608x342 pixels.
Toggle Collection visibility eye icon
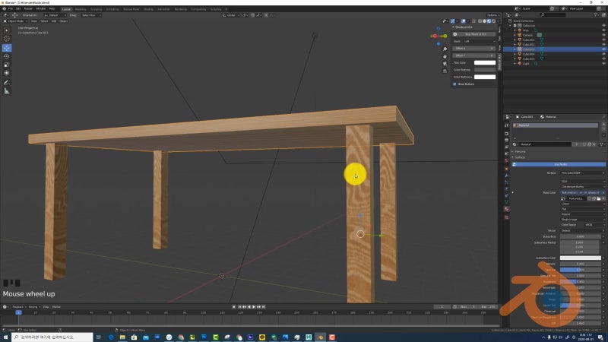coord(603,26)
